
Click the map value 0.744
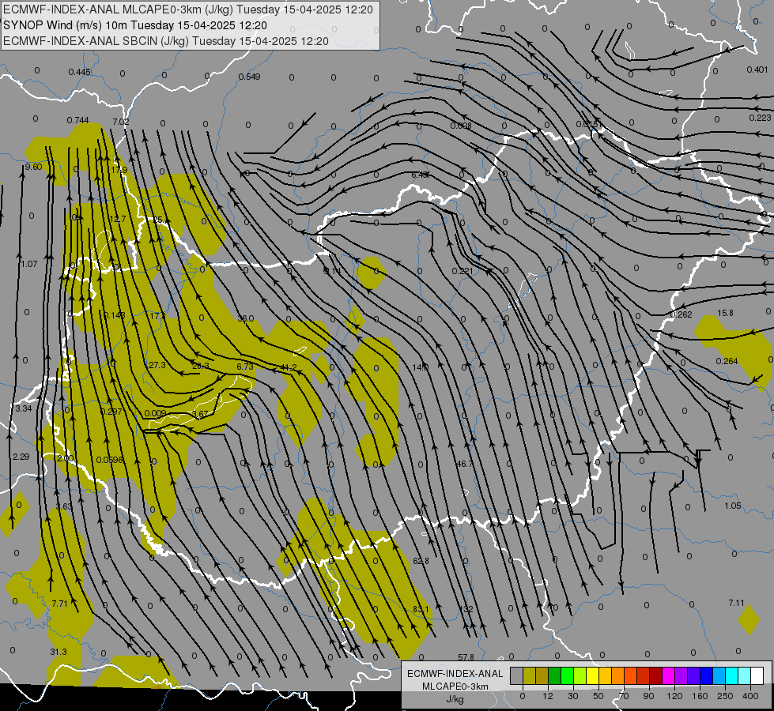[x=78, y=120]
